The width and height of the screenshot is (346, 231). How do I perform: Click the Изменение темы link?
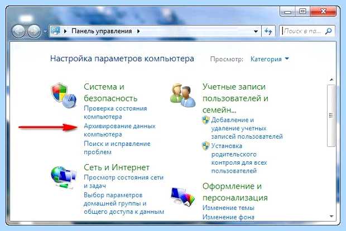click(228, 208)
